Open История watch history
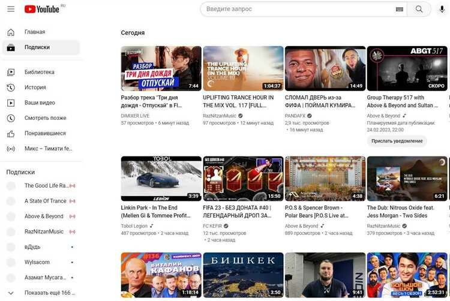The width and height of the screenshot is (450, 301). [35, 88]
